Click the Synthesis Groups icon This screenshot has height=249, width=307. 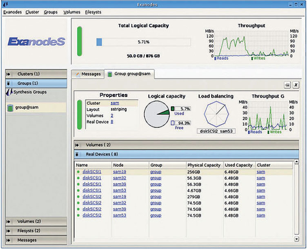click(x=9, y=92)
